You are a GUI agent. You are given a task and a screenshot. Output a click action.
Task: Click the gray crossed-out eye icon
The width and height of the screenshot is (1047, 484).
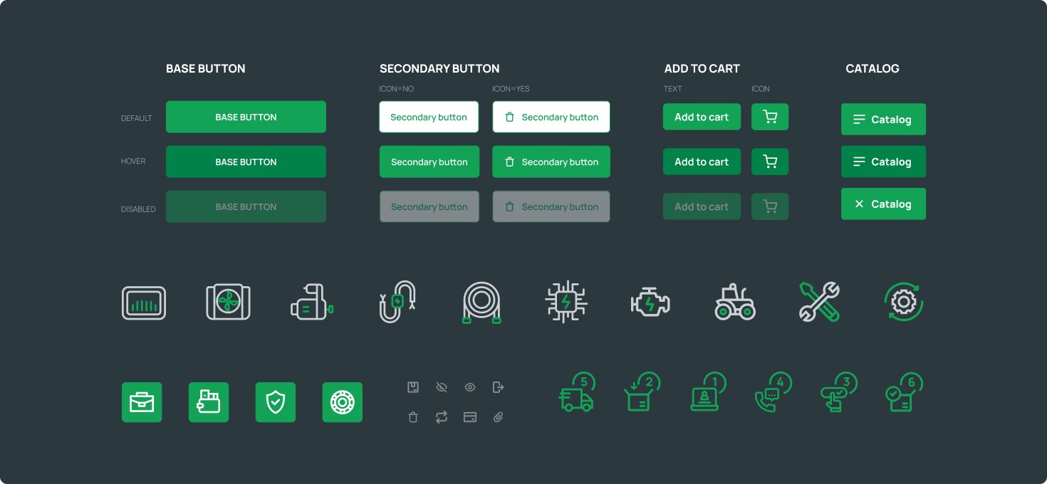[x=441, y=387]
